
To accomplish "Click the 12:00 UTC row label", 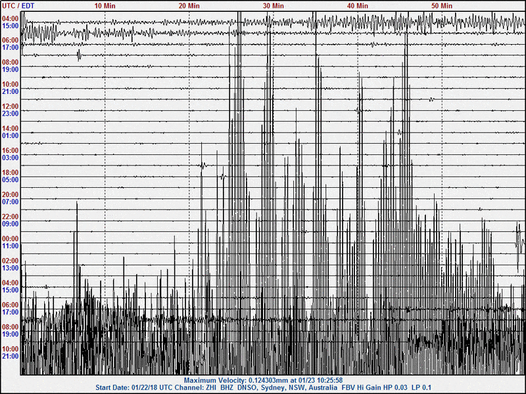I will (x=11, y=106).
